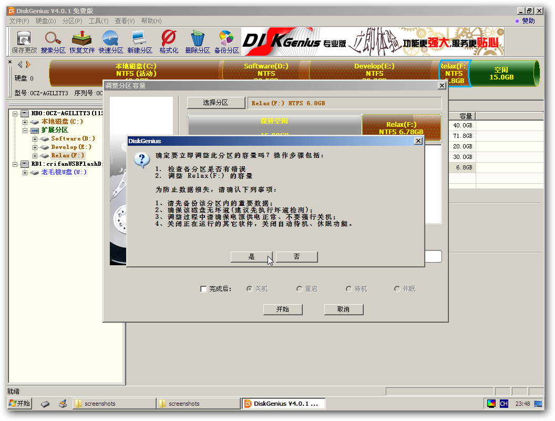
Task: Click the DiskGenius 专业版 banner advertisement
Action: tap(373, 42)
